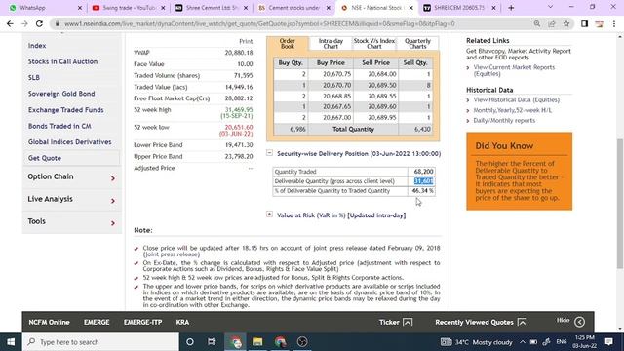624x351 pixels.
Task: Open Stocks in Call Auction link
Action: 62,61
